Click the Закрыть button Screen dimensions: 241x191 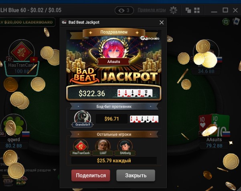click(x=136, y=175)
